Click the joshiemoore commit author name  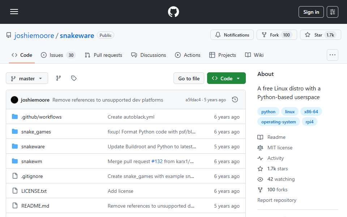click(x=35, y=100)
